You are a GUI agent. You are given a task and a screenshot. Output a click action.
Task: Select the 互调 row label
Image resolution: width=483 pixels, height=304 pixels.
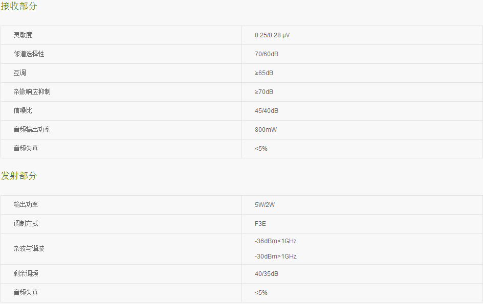[x=20, y=73]
